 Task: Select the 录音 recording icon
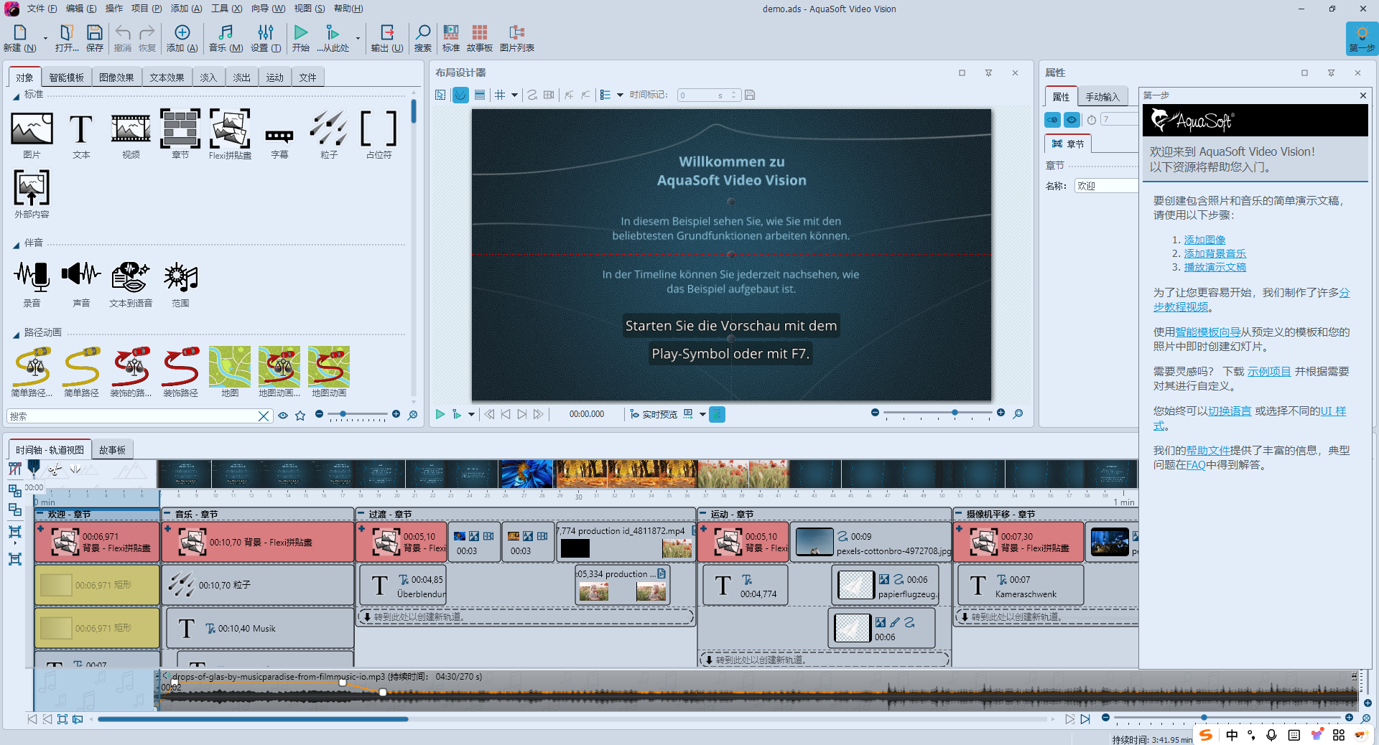coord(32,278)
